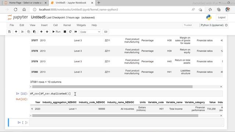Click the empty code cell input
Image resolution: width=235 pixels, height=132 pixels.
(x=126, y=122)
